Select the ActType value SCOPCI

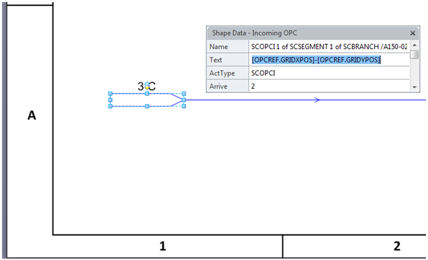[x=263, y=73]
